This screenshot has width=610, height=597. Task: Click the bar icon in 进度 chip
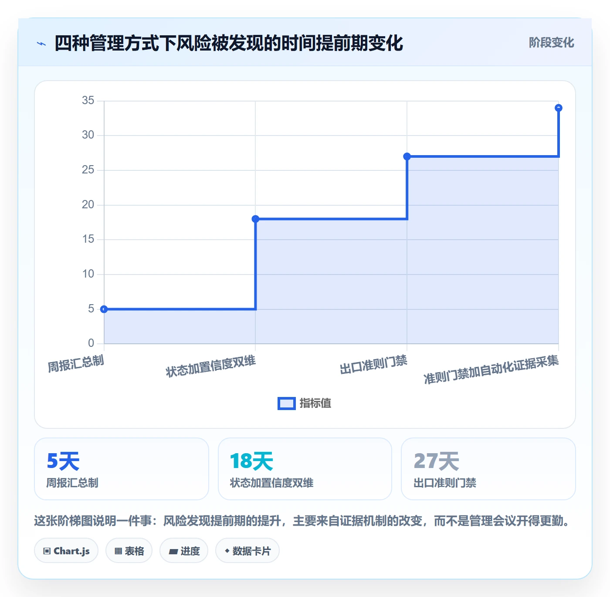(x=173, y=552)
